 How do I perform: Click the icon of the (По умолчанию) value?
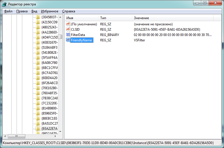click(68, 24)
